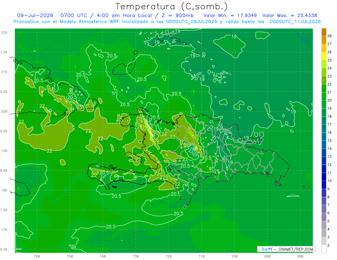Click the bright yellow swatch between 25 and 26
Screen dimensions: 337x260
324,56
